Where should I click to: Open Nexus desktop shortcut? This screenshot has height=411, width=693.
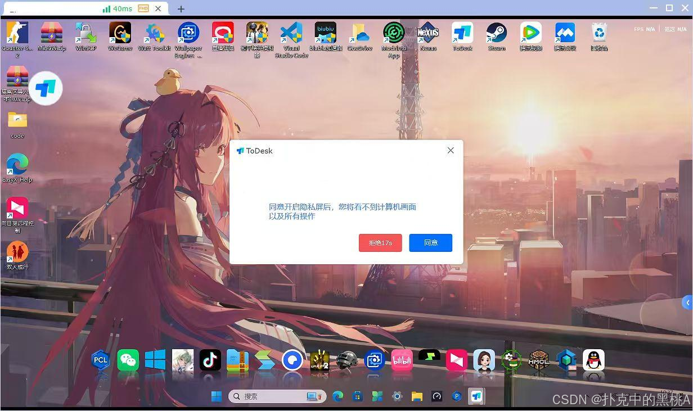click(428, 37)
